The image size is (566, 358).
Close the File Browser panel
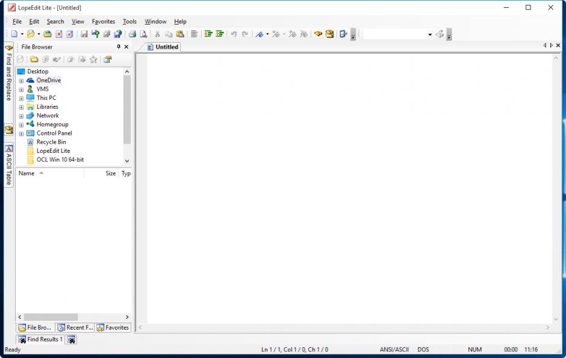(x=126, y=47)
